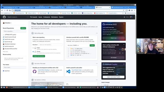Open the hpc2n/ae team link
The image size is (164, 92).
pyautogui.click(x=7, y=71)
